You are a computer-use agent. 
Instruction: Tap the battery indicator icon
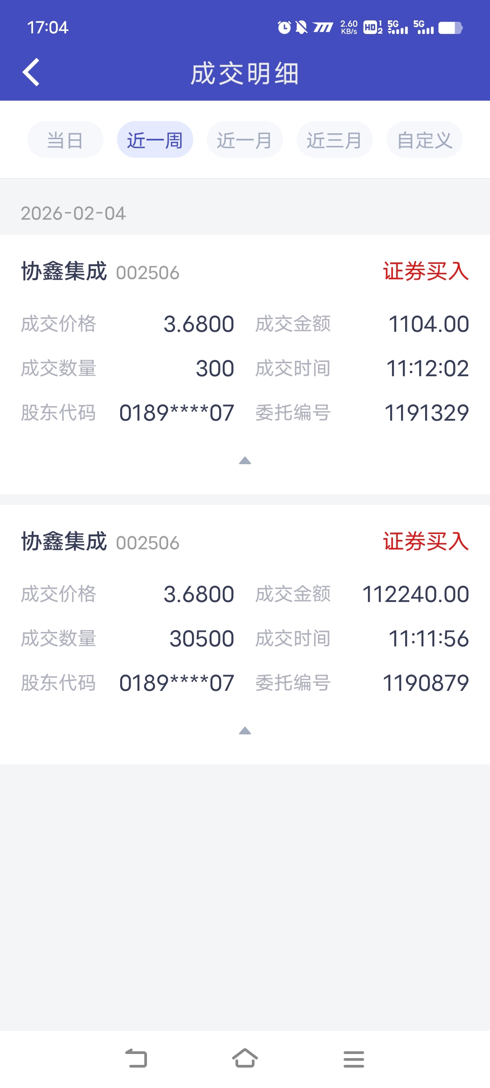click(x=450, y=28)
